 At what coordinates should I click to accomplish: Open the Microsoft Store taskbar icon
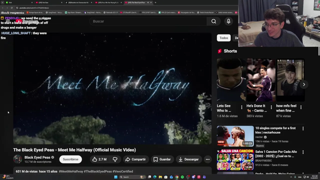[x=166, y=177]
